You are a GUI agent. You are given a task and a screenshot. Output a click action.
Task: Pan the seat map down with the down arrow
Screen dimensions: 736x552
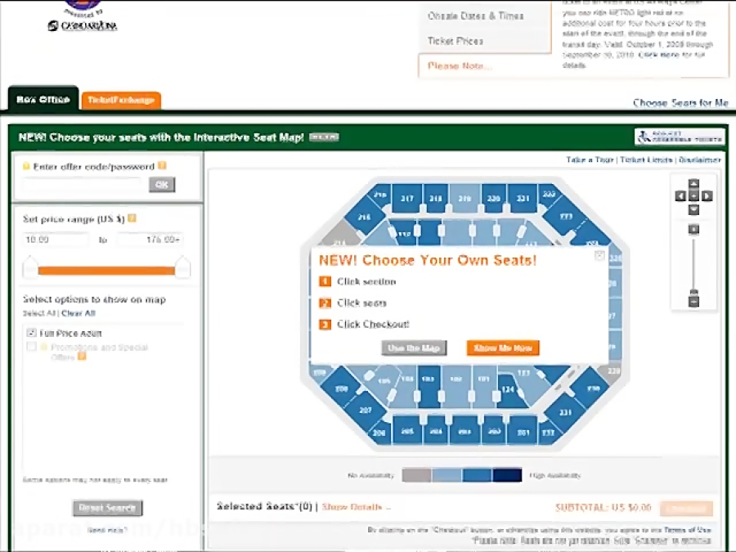(694, 209)
